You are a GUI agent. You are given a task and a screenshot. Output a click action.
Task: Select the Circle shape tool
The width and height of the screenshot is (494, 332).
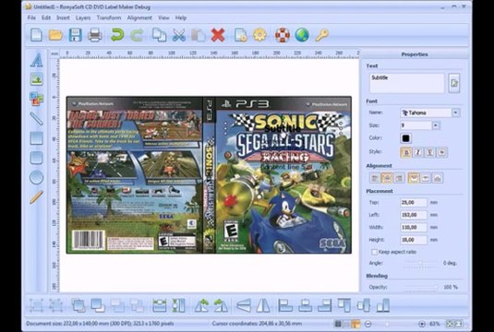[x=37, y=177]
